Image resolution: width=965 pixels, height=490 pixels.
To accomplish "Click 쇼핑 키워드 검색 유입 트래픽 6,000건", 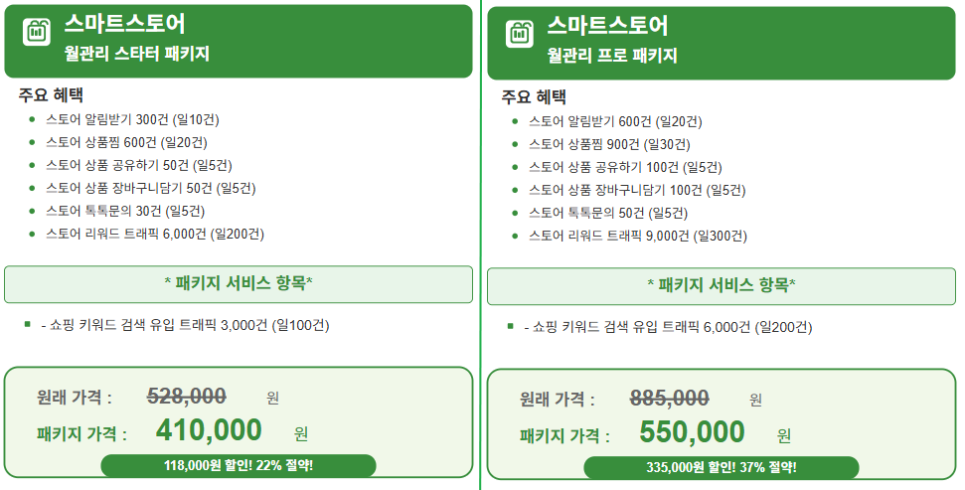I will pyautogui.click(x=669, y=327).
